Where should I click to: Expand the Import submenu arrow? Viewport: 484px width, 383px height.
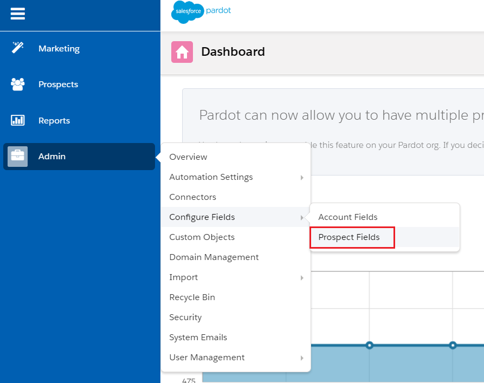(302, 278)
